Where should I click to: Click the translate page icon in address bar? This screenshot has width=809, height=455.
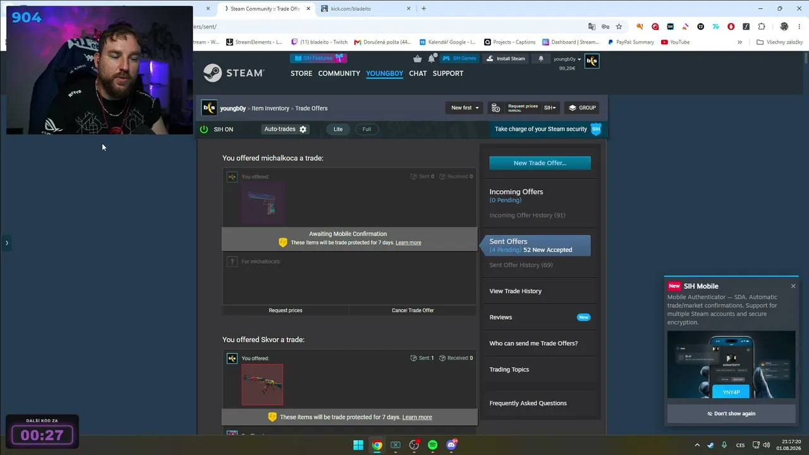pyautogui.click(x=592, y=27)
